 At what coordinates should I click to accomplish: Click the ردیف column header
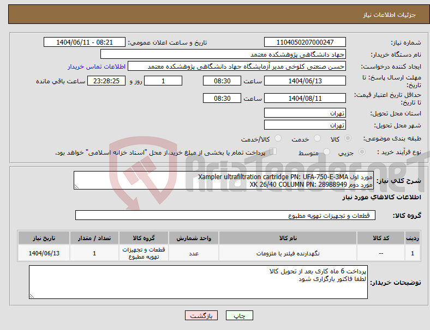413,238
